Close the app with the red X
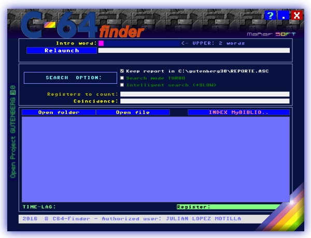Viewport: 311px width, 238px height. point(296,15)
